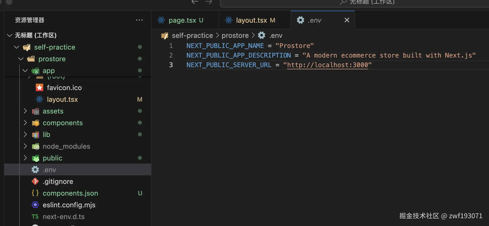Viewport: 489px width, 226px height.
Task: Click the TS icon of next-env.d.ts
Action: coord(35,216)
